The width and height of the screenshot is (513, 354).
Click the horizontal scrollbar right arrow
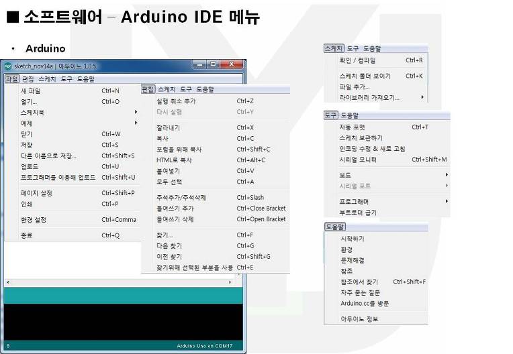(230, 282)
